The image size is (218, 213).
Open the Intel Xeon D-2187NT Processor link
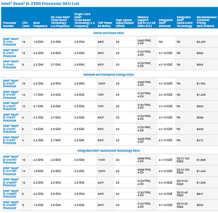coord(11,160)
